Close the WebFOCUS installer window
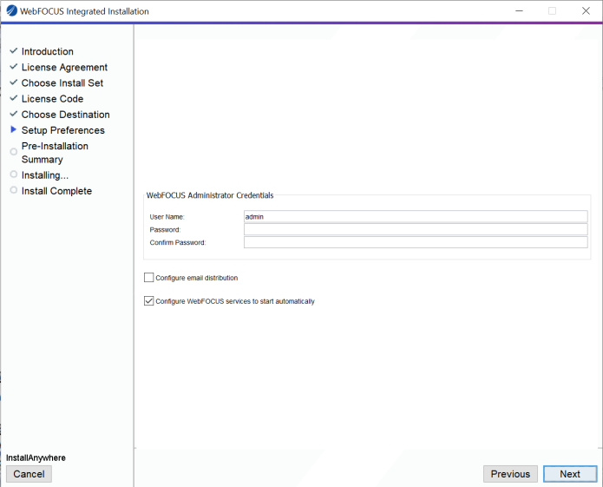This screenshot has height=487, width=603. pyautogui.click(x=586, y=10)
